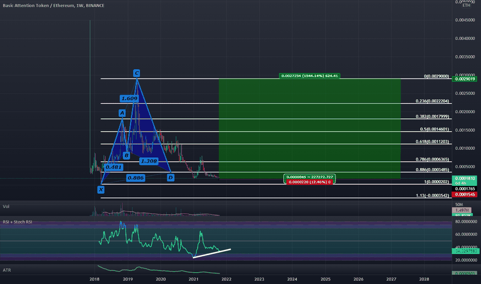This screenshot has height=284, width=481.
Task: Click the 80.0000000 RSI axis label
Action: (466, 222)
